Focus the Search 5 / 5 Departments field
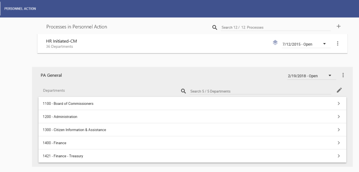The image size is (359, 172). [260, 91]
